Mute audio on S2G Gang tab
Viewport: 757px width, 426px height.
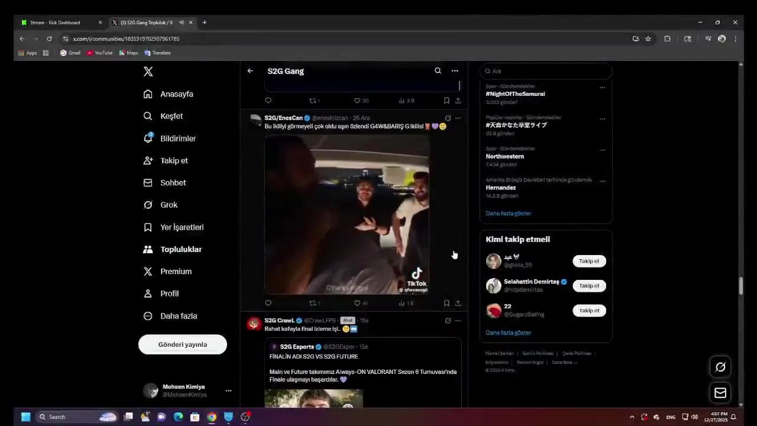pyautogui.click(x=182, y=22)
